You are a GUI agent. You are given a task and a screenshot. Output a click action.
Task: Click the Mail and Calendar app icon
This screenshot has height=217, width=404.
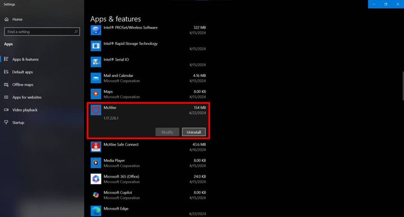(96, 78)
